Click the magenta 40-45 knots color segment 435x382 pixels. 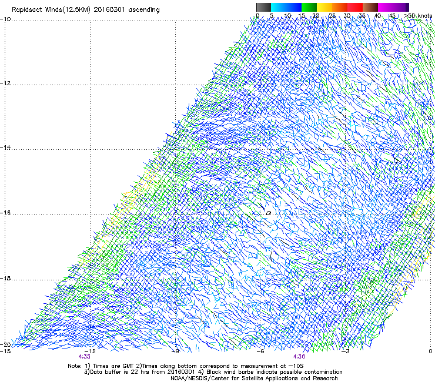(x=386, y=7)
